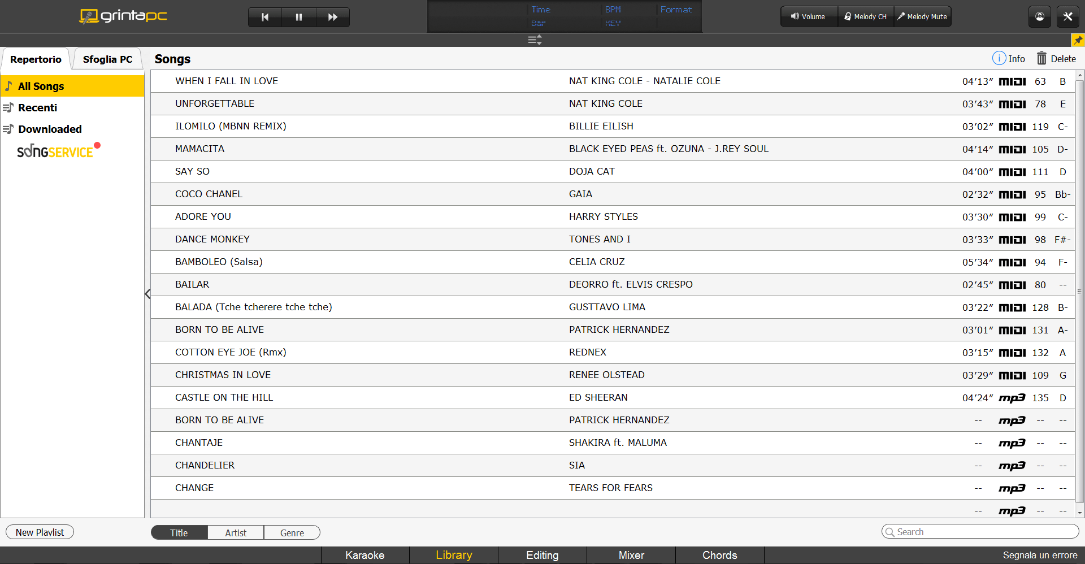Screen dimensions: 1085x564
Task: Toggle Melody Mute
Action: 922,17
